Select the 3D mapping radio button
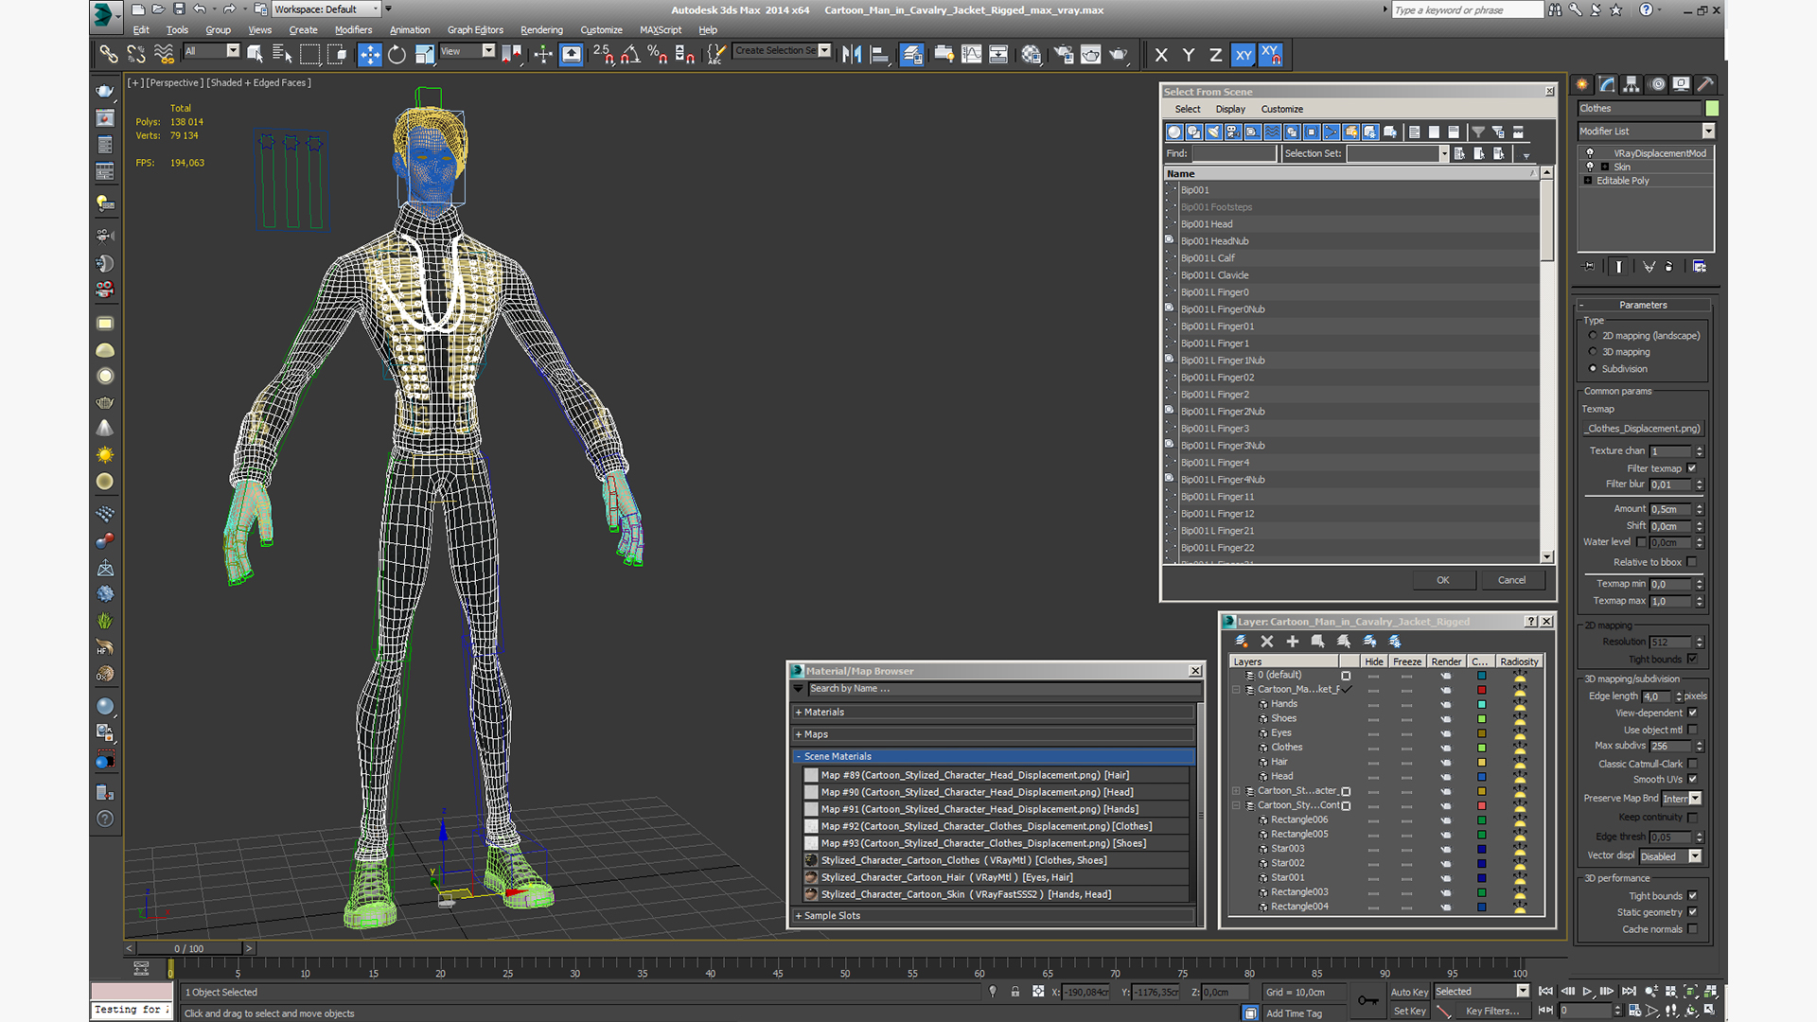 pos(1593,351)
